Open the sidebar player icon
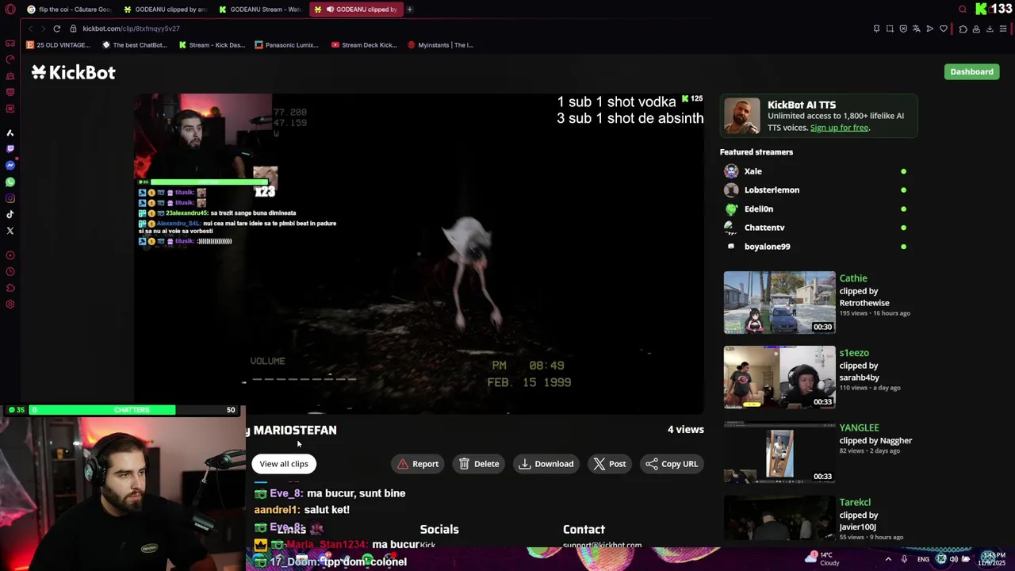Screen dimensions: 1015x571 pyautogui.click(x=10, y=255)
